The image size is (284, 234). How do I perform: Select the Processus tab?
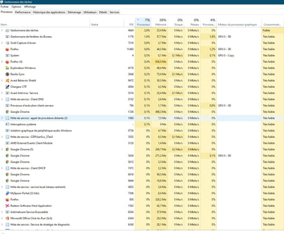pyautogui.click(x=6, y=12)
